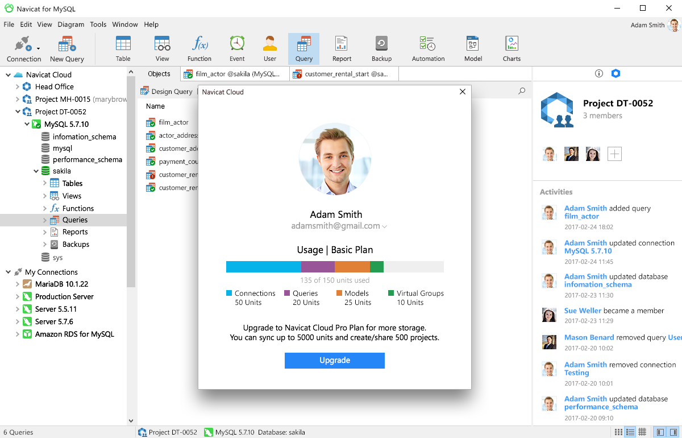Click Adam Smith's profile photo in dialog

335,159
